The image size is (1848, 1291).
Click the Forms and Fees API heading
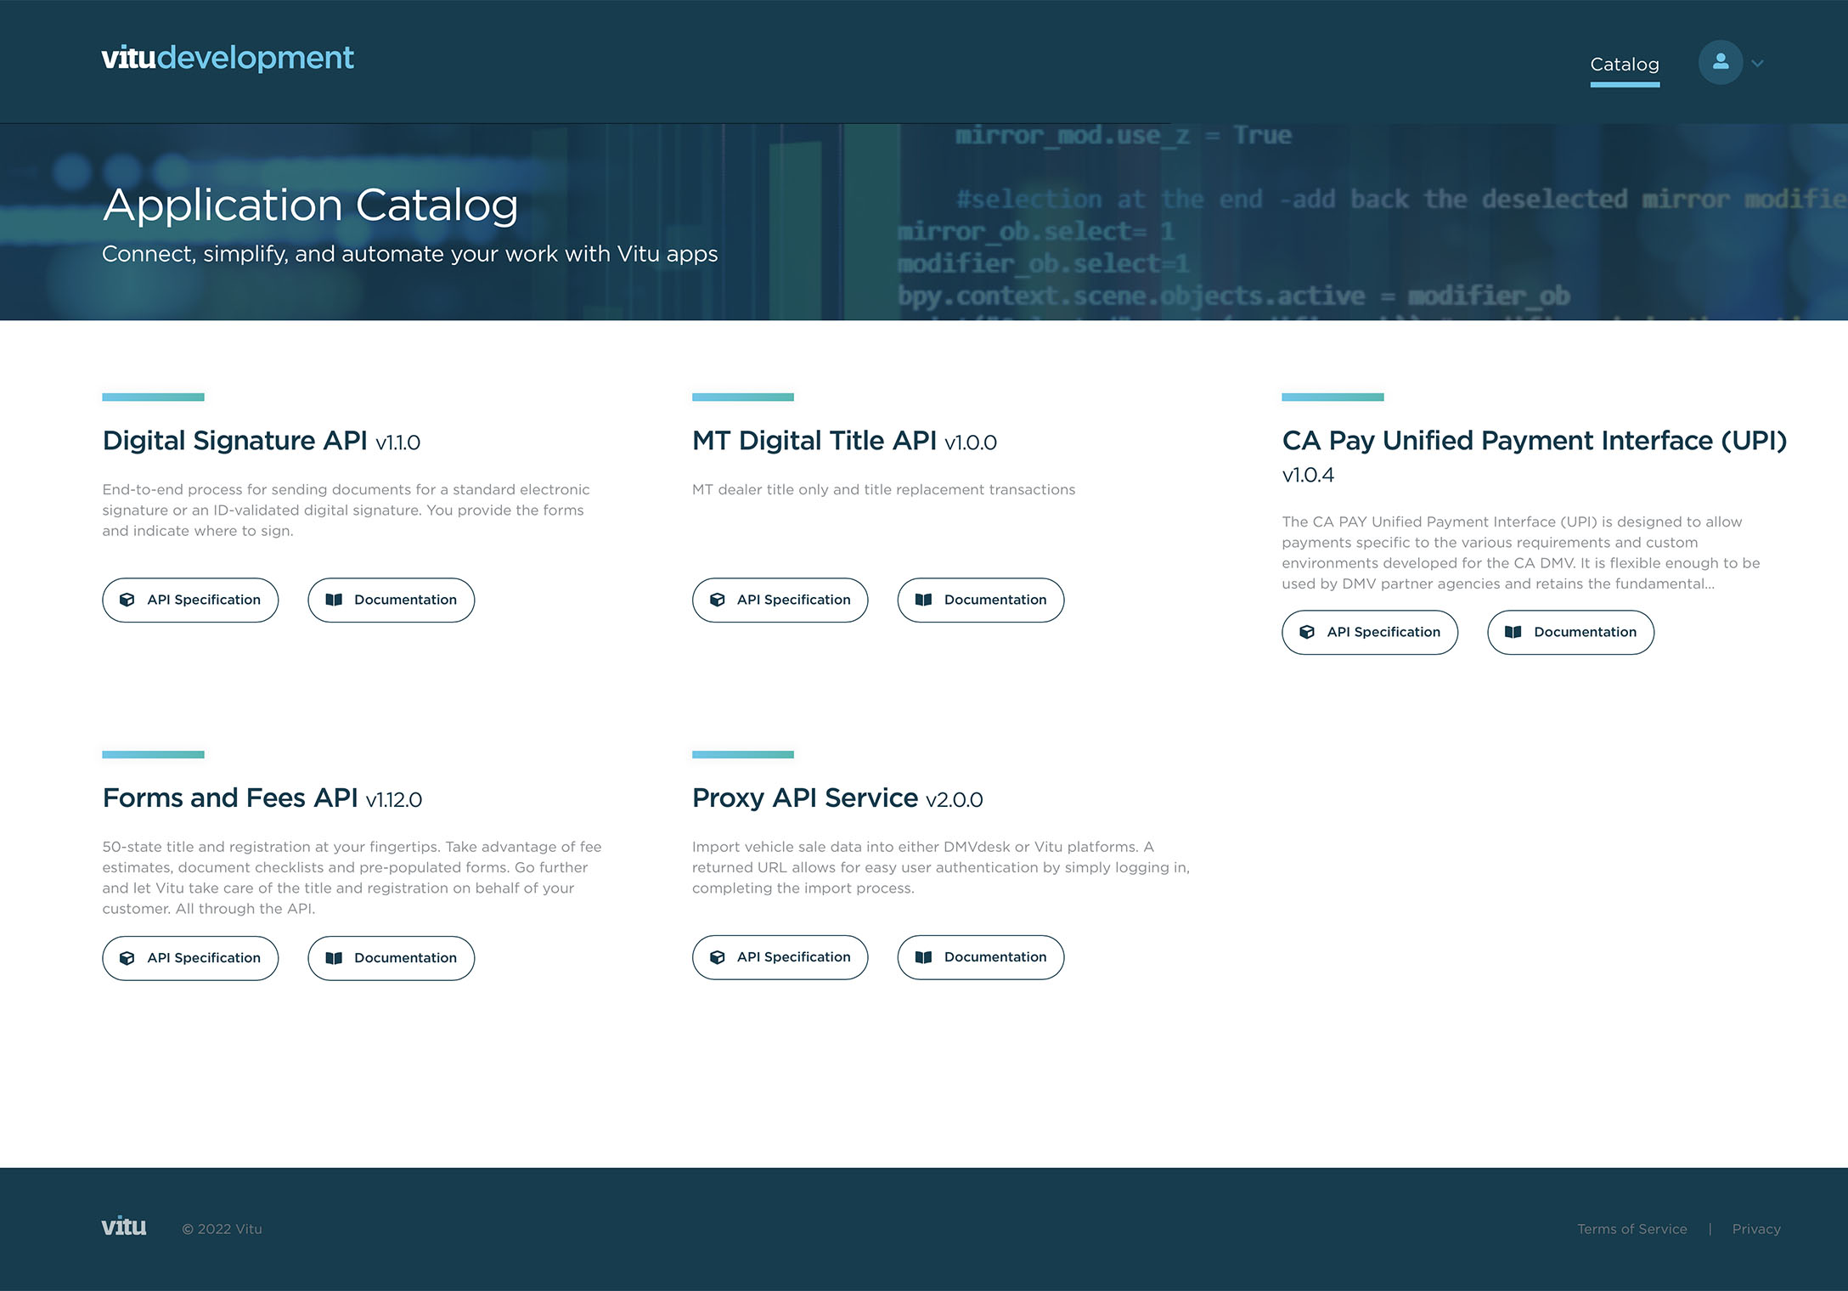[230, 798]
